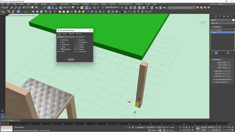Toggle Real-World Map Size checkbox

click(214, 82)
